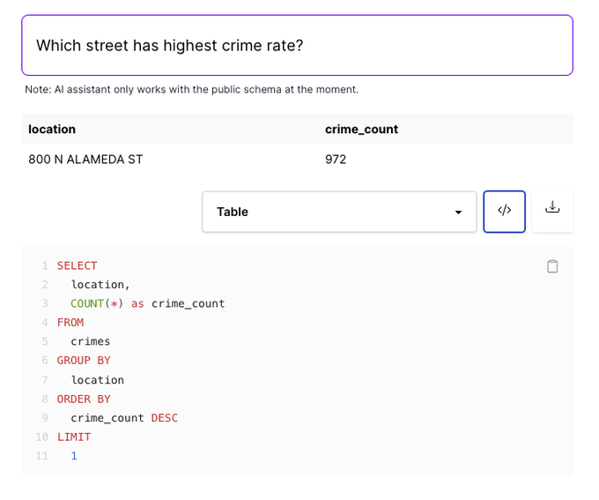
Task: Click the dropdown caret arrow beside Table
Action: 458,213
